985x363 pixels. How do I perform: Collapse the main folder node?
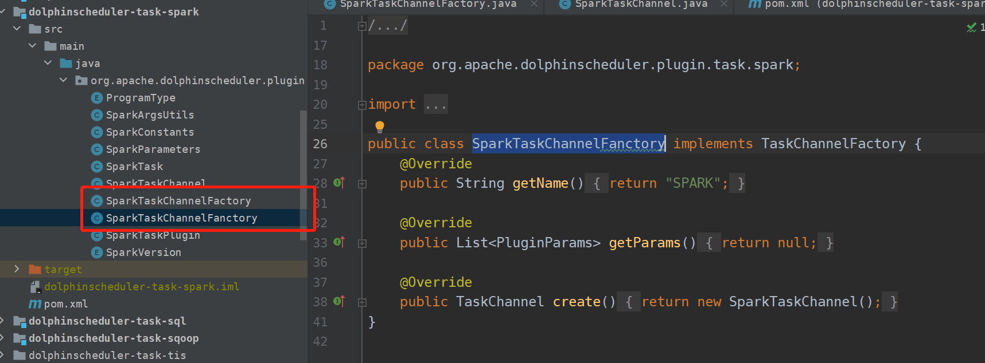(x=33, y=45)
